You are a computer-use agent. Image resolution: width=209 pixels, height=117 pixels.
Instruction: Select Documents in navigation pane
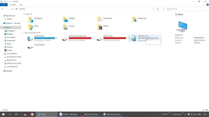11,37
